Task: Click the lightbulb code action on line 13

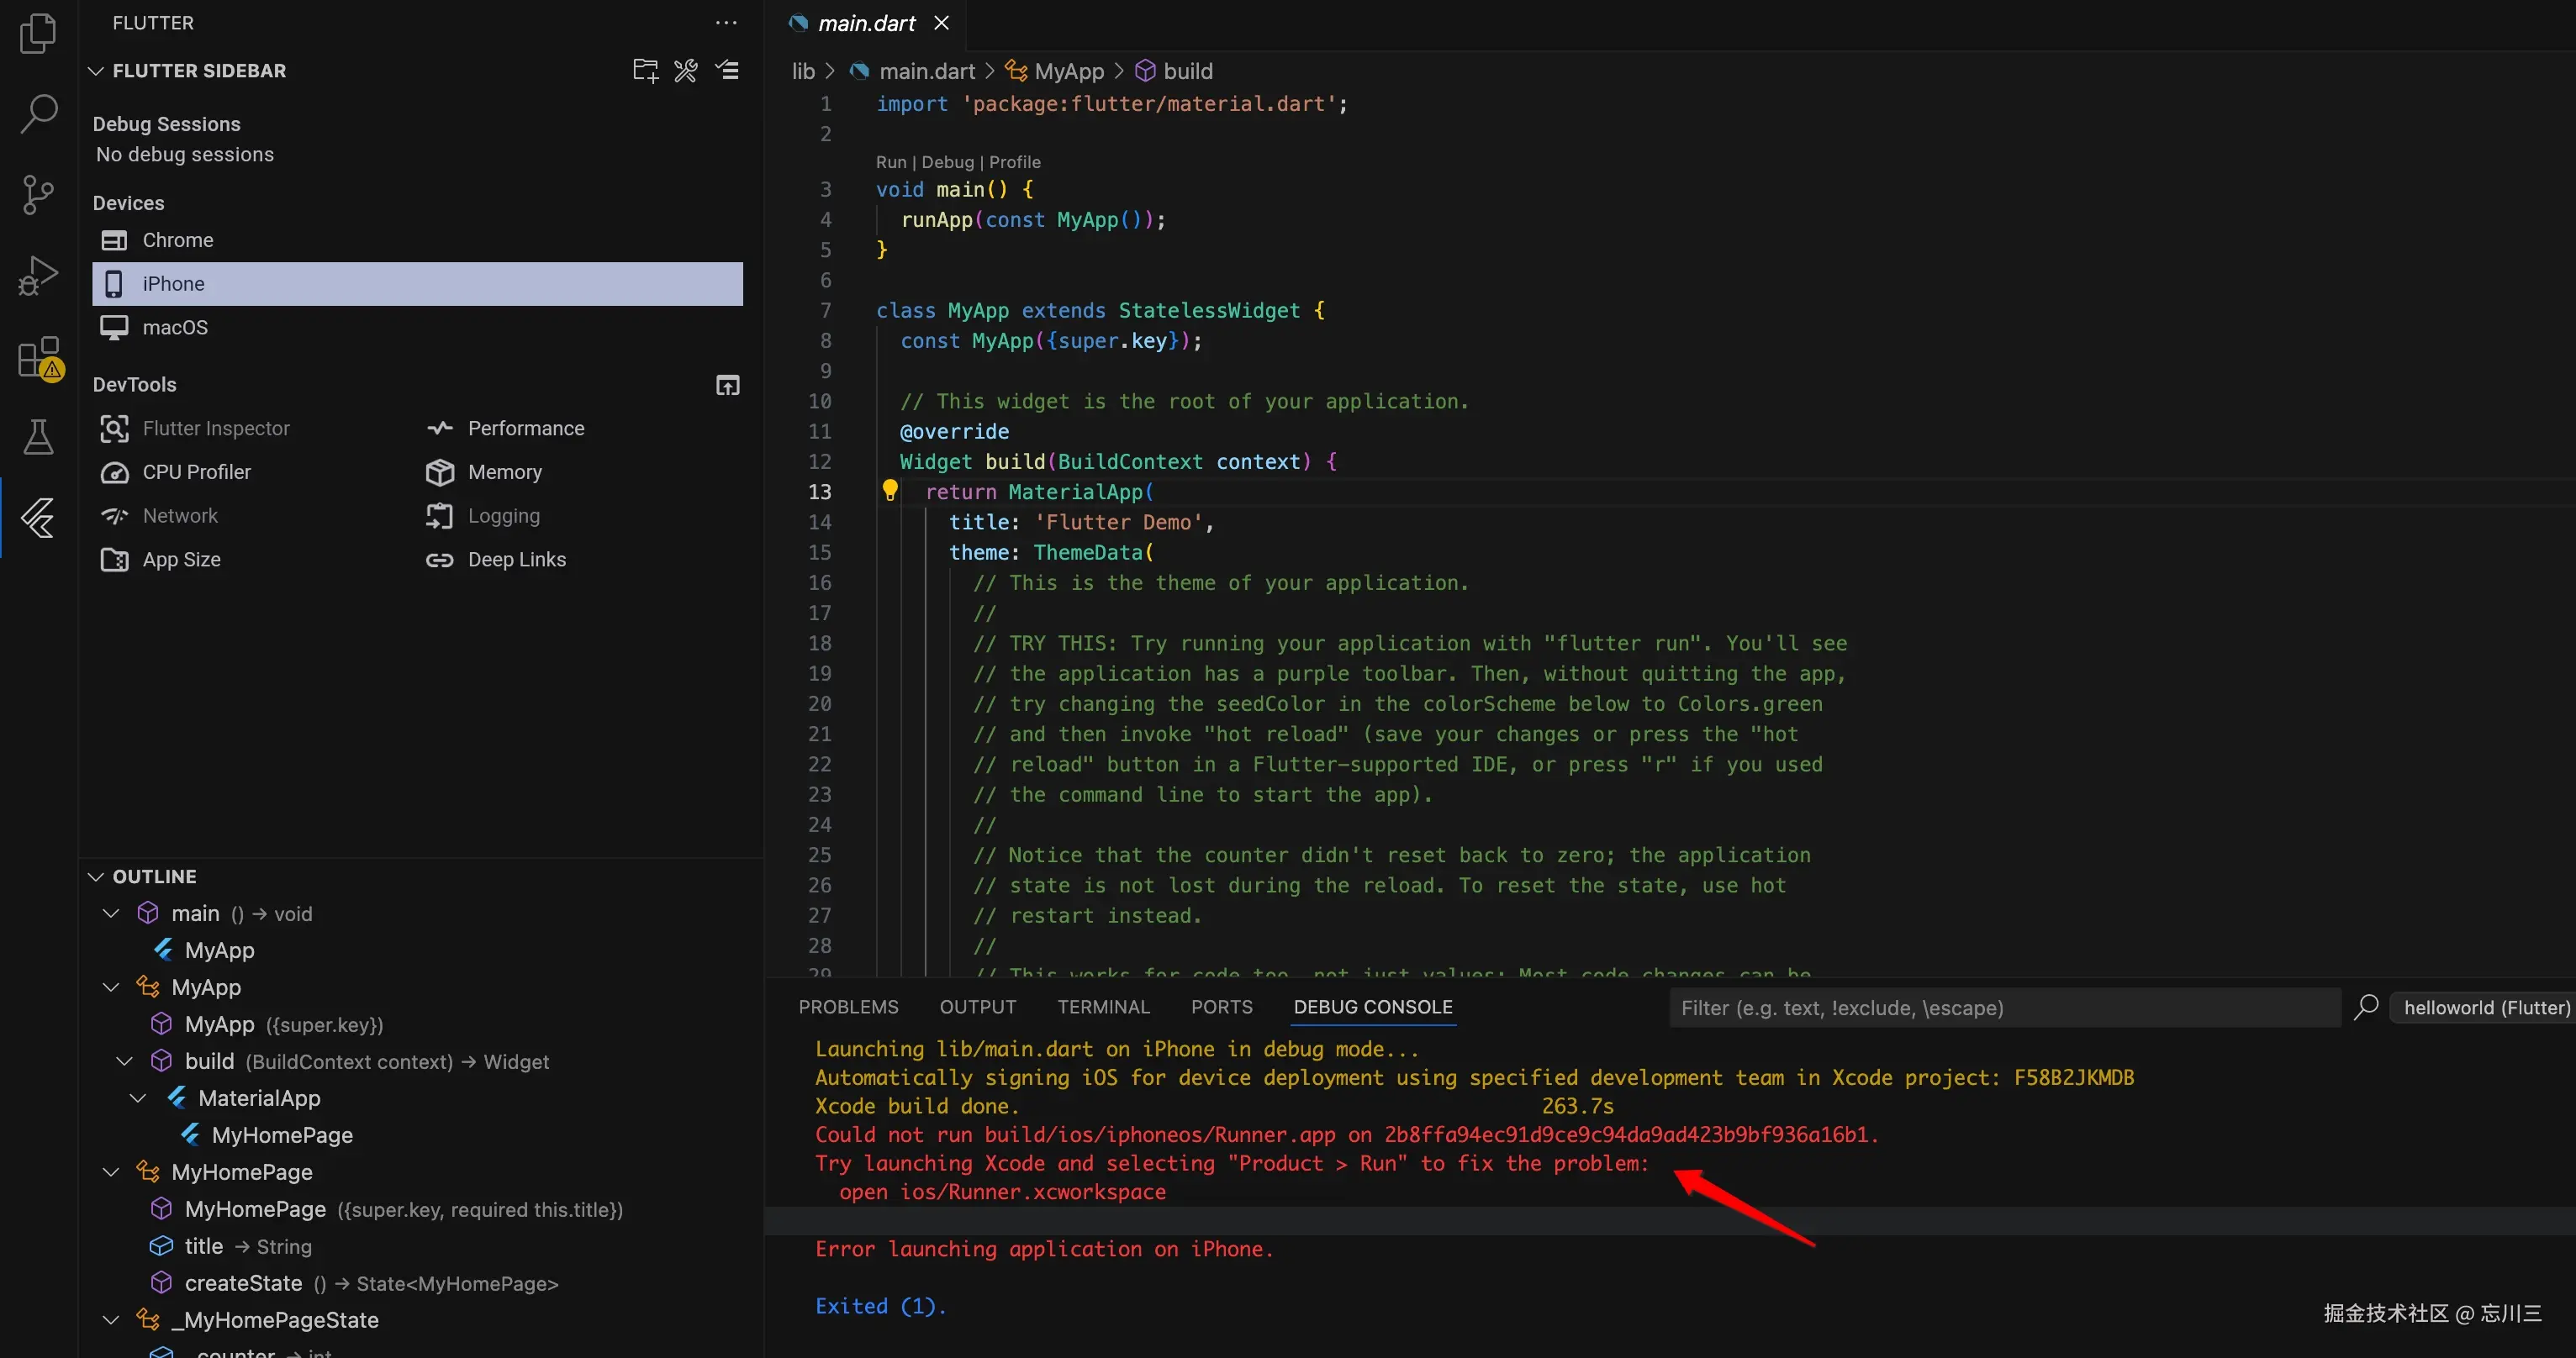Action: (889, 491)
